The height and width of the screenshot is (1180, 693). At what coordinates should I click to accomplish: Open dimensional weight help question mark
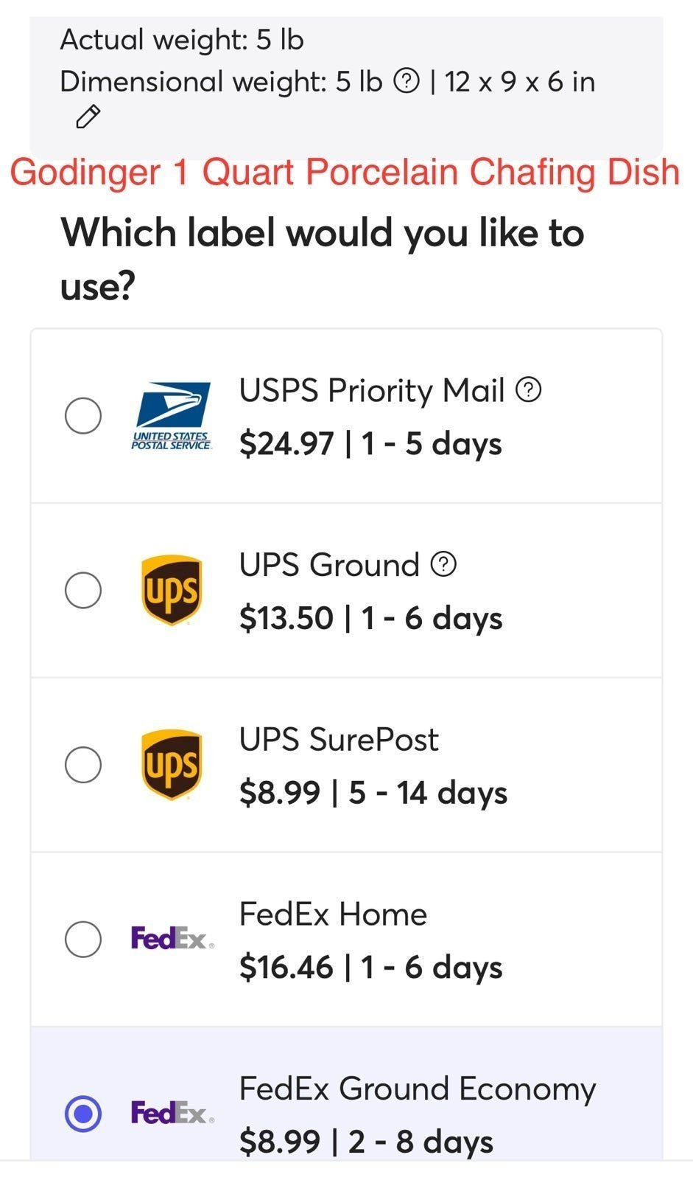407,81
